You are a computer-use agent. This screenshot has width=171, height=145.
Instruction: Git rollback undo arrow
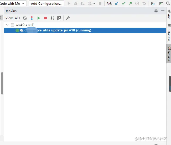(x=144, y=3)
